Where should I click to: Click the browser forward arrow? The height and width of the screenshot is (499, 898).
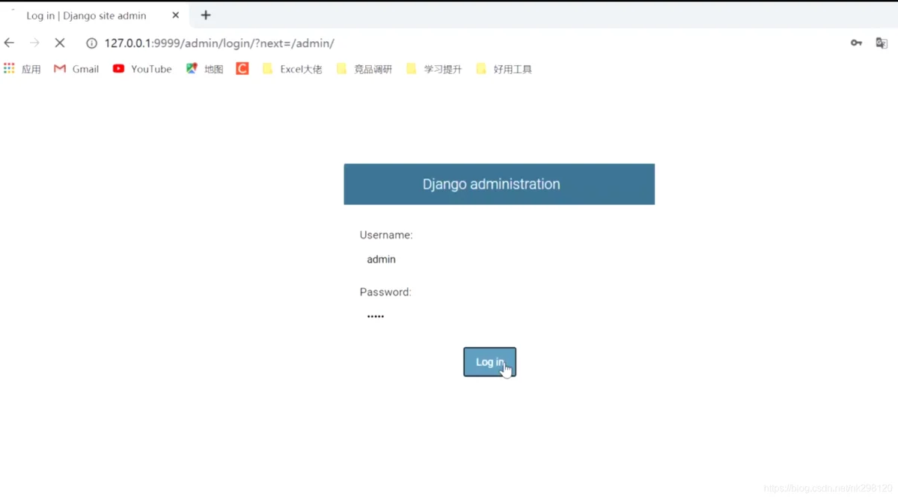pos(34,43)
